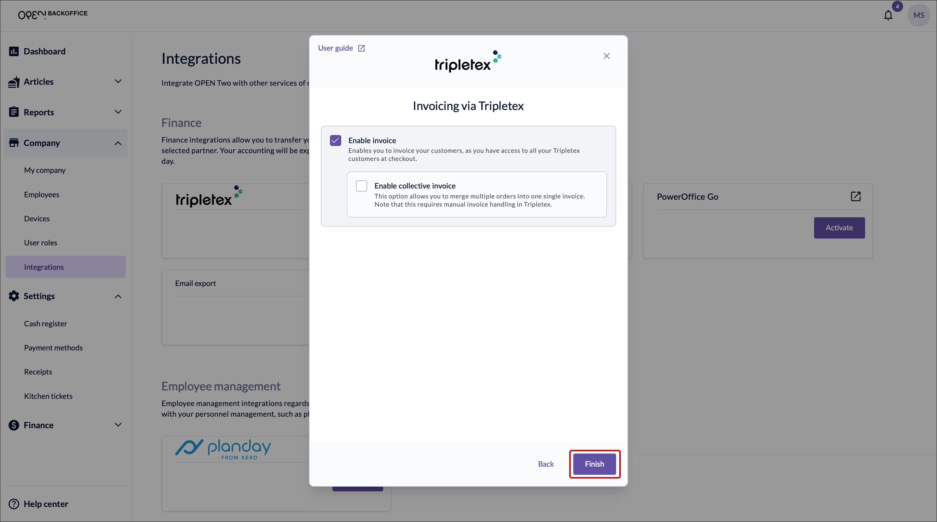This screenshot has height=522, width=937.
Task: Click the Dashboard chart icon
Action: [14, 51]
